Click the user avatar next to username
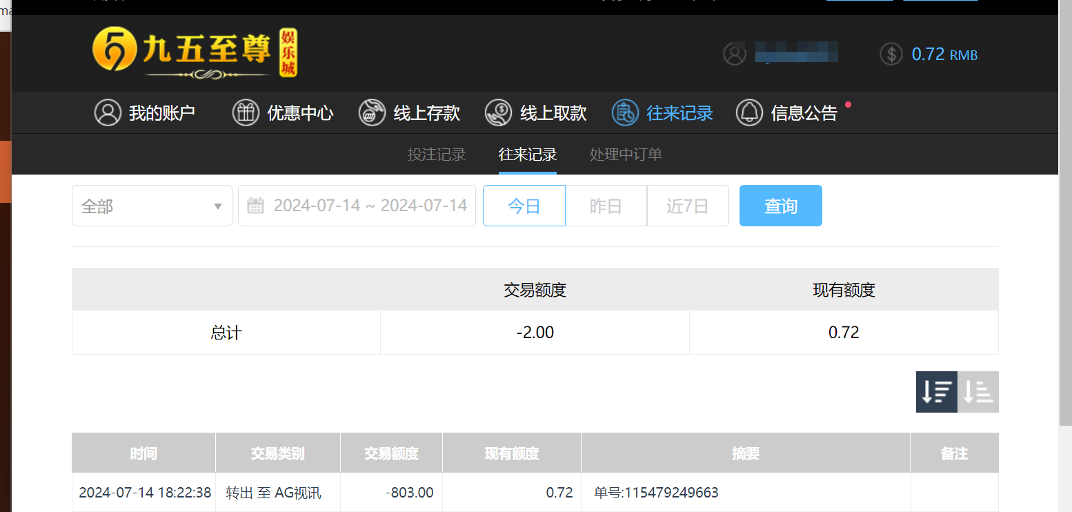The width and height of the screenshot is (1072, 512). point(735,54)
